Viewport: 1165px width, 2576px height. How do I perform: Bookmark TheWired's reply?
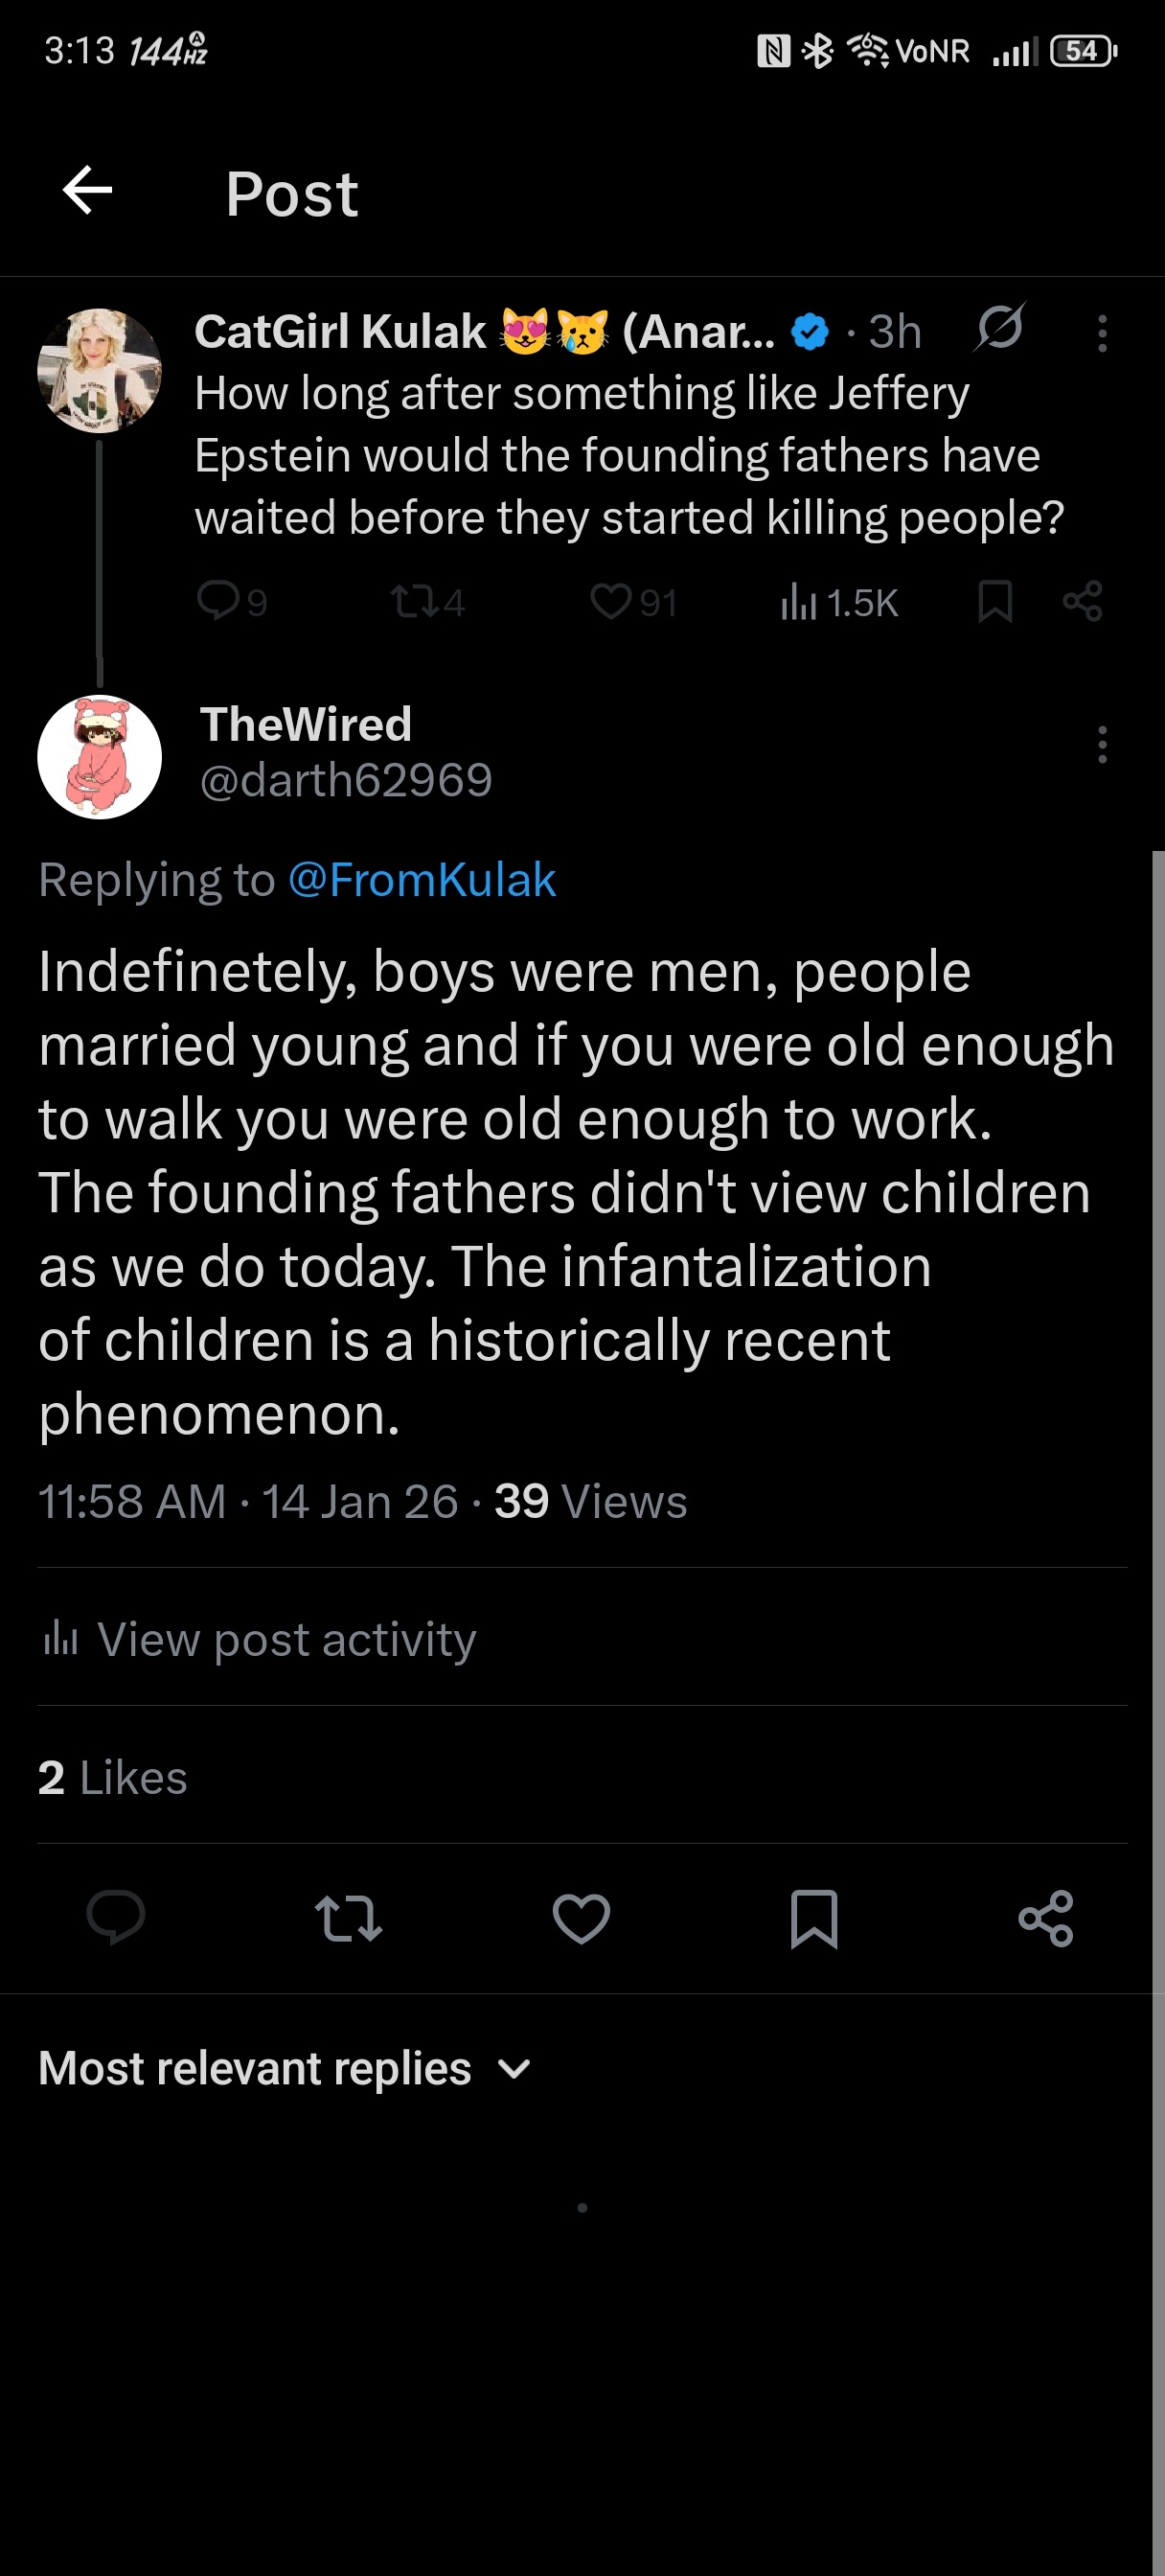[x=814, y=1918]
